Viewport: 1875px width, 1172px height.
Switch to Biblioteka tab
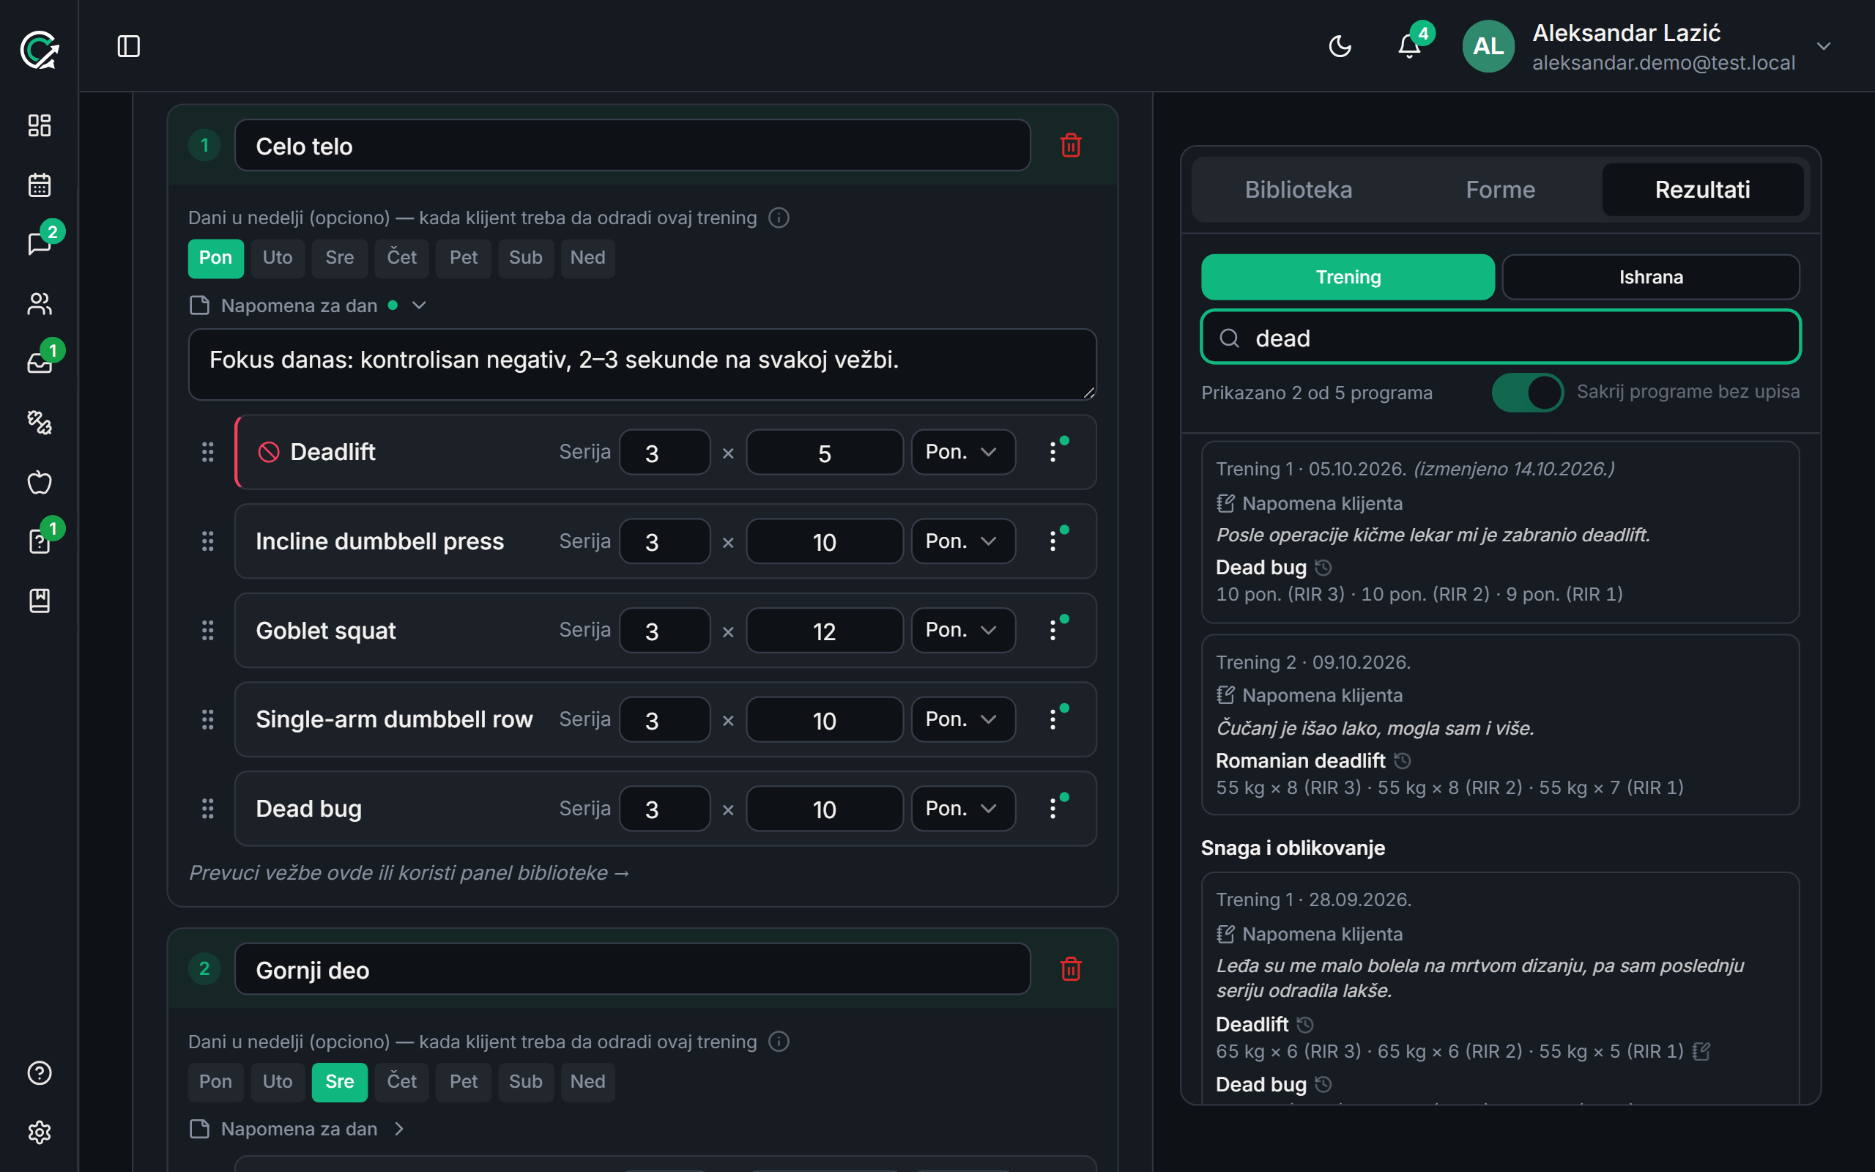[x=1299, y=189]
